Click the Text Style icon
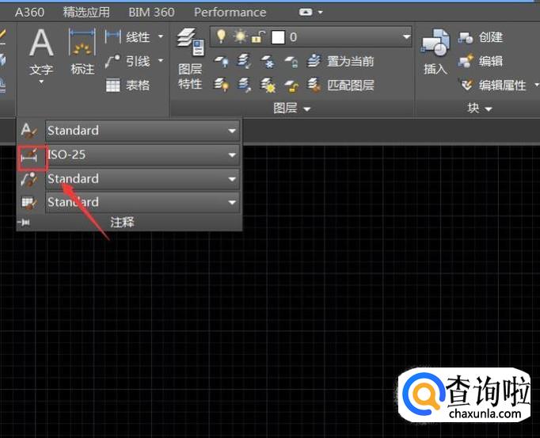 29,131
